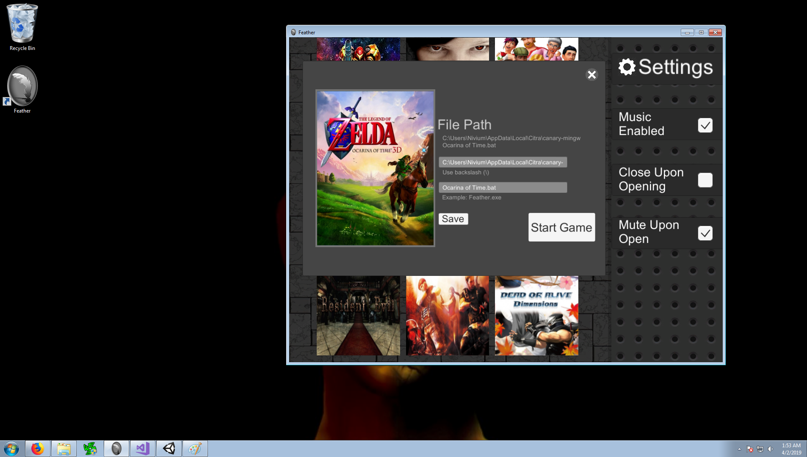Screen dimensions: 807x457
Task: Open the Paint taskbar icon
Action: pyautogui.click(x=195, y=449)
